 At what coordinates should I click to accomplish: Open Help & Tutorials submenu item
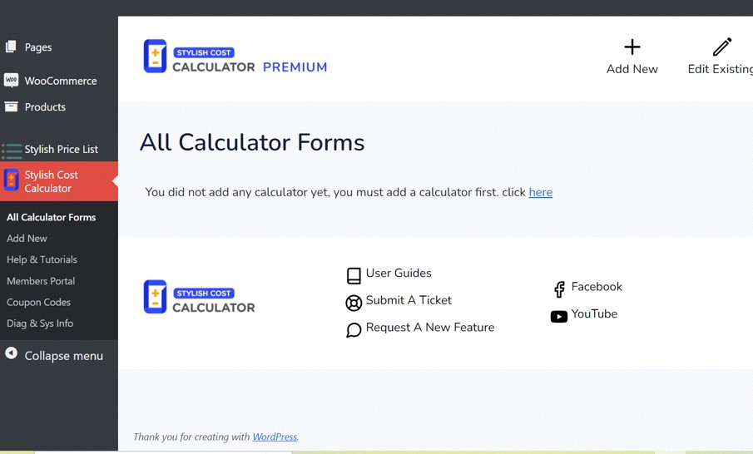pos(42,259)
